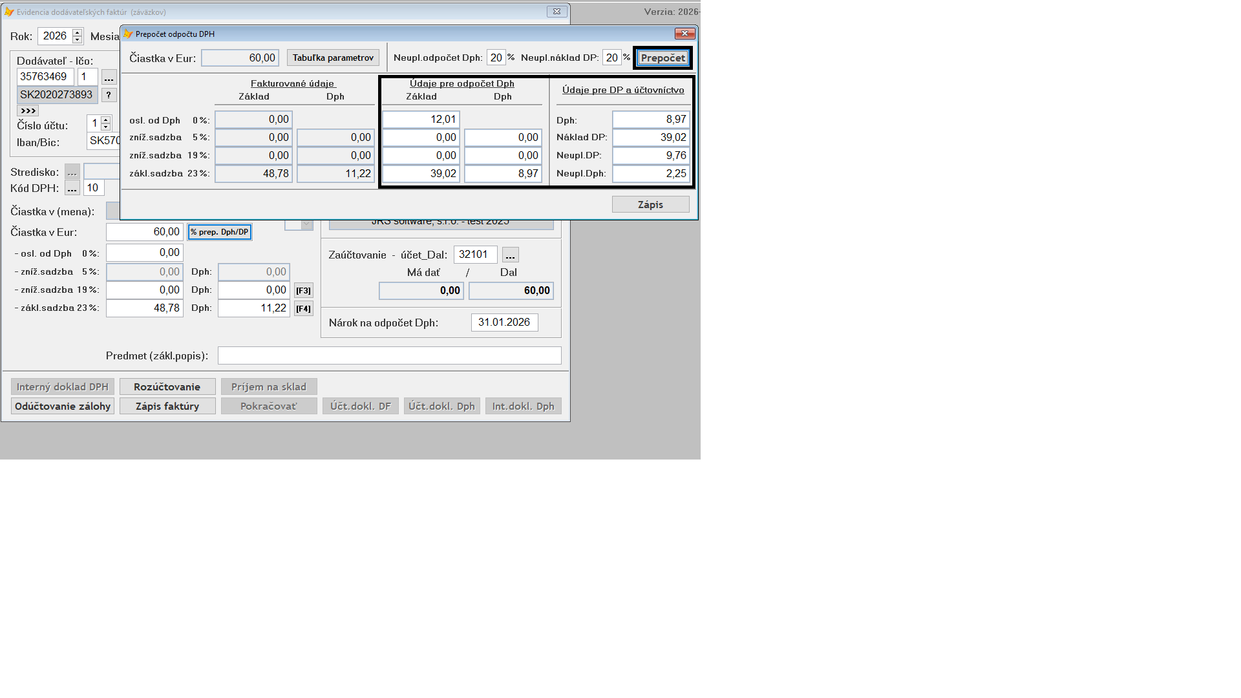The width and height of the screenshot is (1241, 698).
Task: Click the Rozúčtovanie button
Action: 167,386
